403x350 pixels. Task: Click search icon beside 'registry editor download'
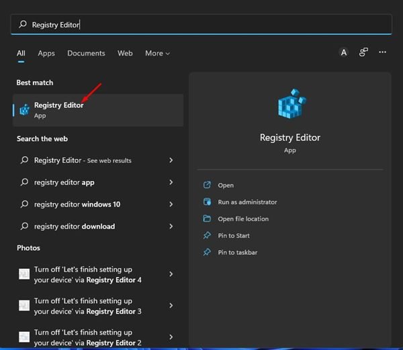(24, 227)
